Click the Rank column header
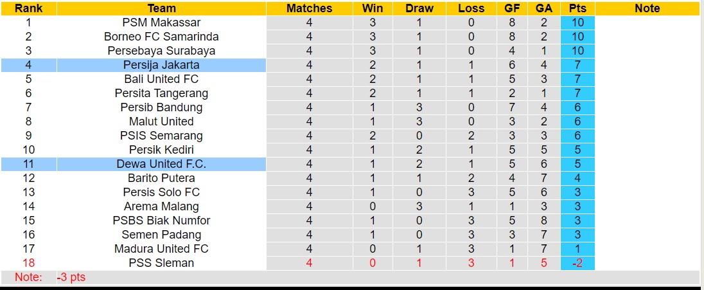The image size is (704, 290). click(28, 8)
